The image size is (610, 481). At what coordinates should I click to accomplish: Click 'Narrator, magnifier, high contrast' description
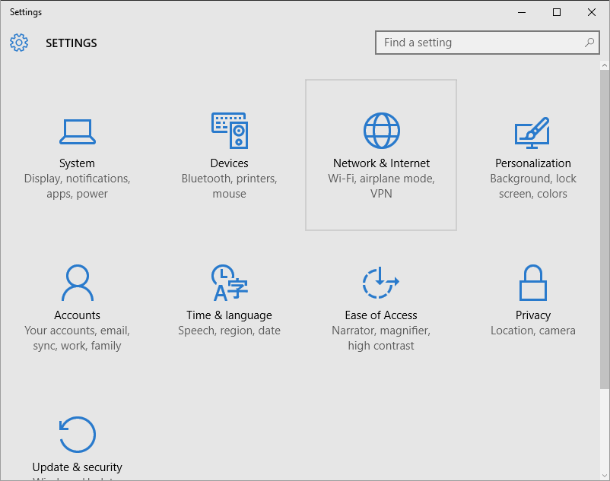(x=381, y=338)
